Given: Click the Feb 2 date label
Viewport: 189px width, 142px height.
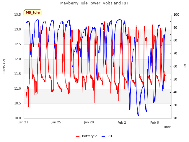Looking at the screenshot, I should click(x=122, y=122).
